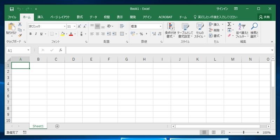Click the Orientation angled text icon
The image size is (280, 140).
[109, 27]
